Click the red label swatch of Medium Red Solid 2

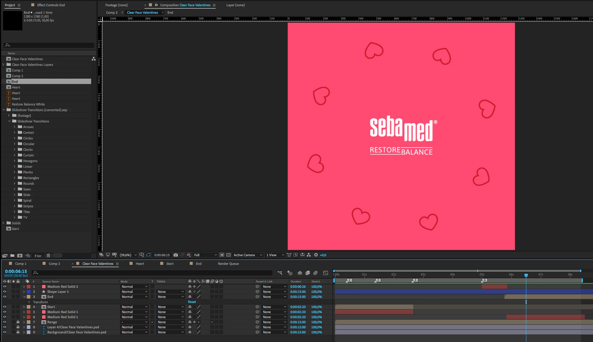(29, 287)
